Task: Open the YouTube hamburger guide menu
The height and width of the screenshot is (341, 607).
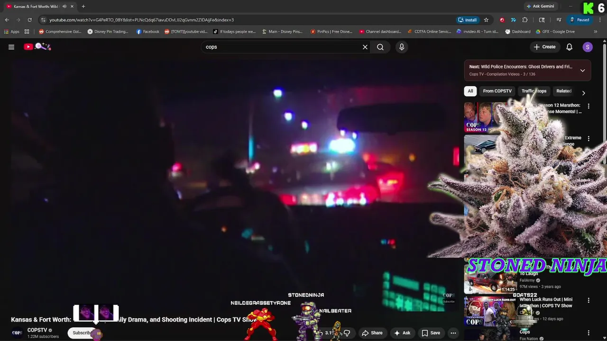Action: [11, 47]
